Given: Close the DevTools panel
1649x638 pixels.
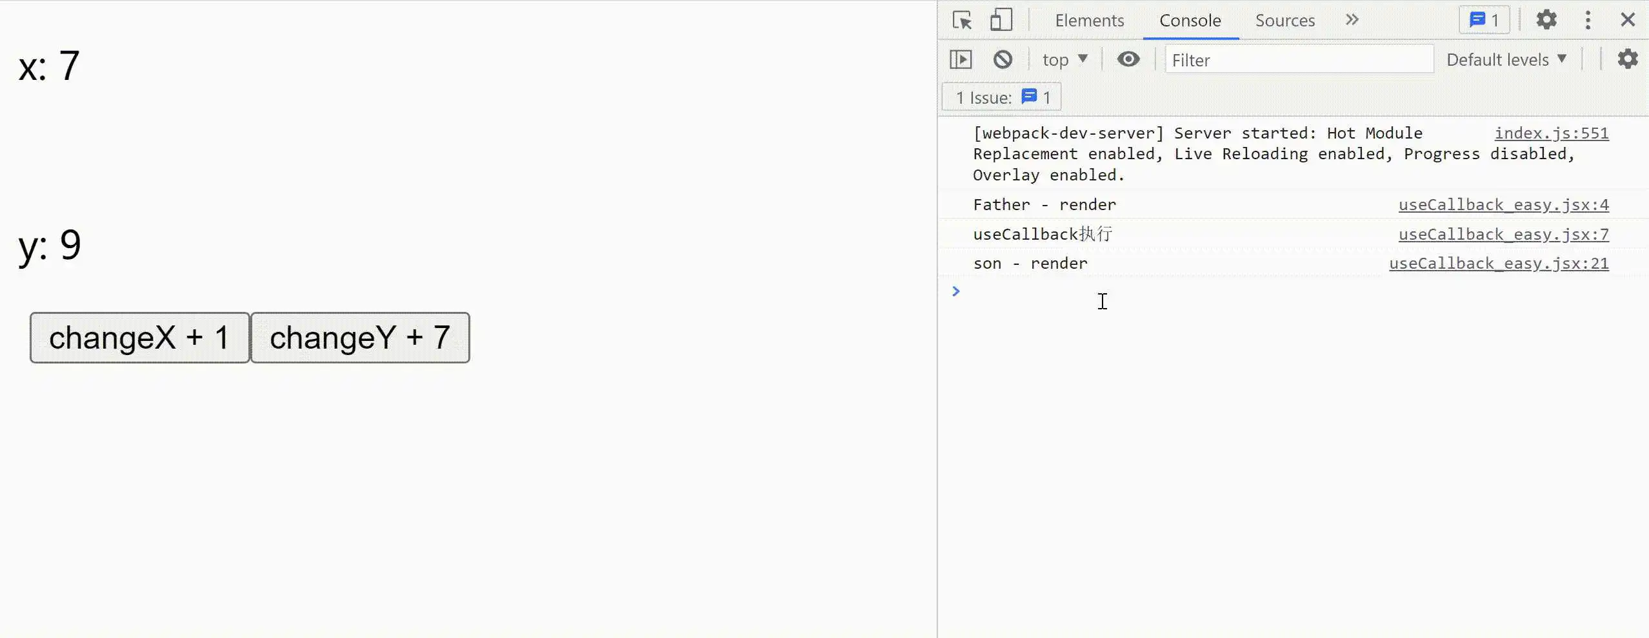Looking at the screenshot, I should pyautogui.click(x=1627, y=20).
